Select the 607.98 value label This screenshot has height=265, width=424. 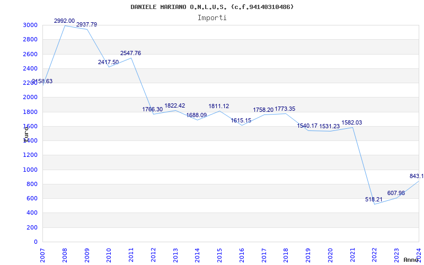coord(396,193)
